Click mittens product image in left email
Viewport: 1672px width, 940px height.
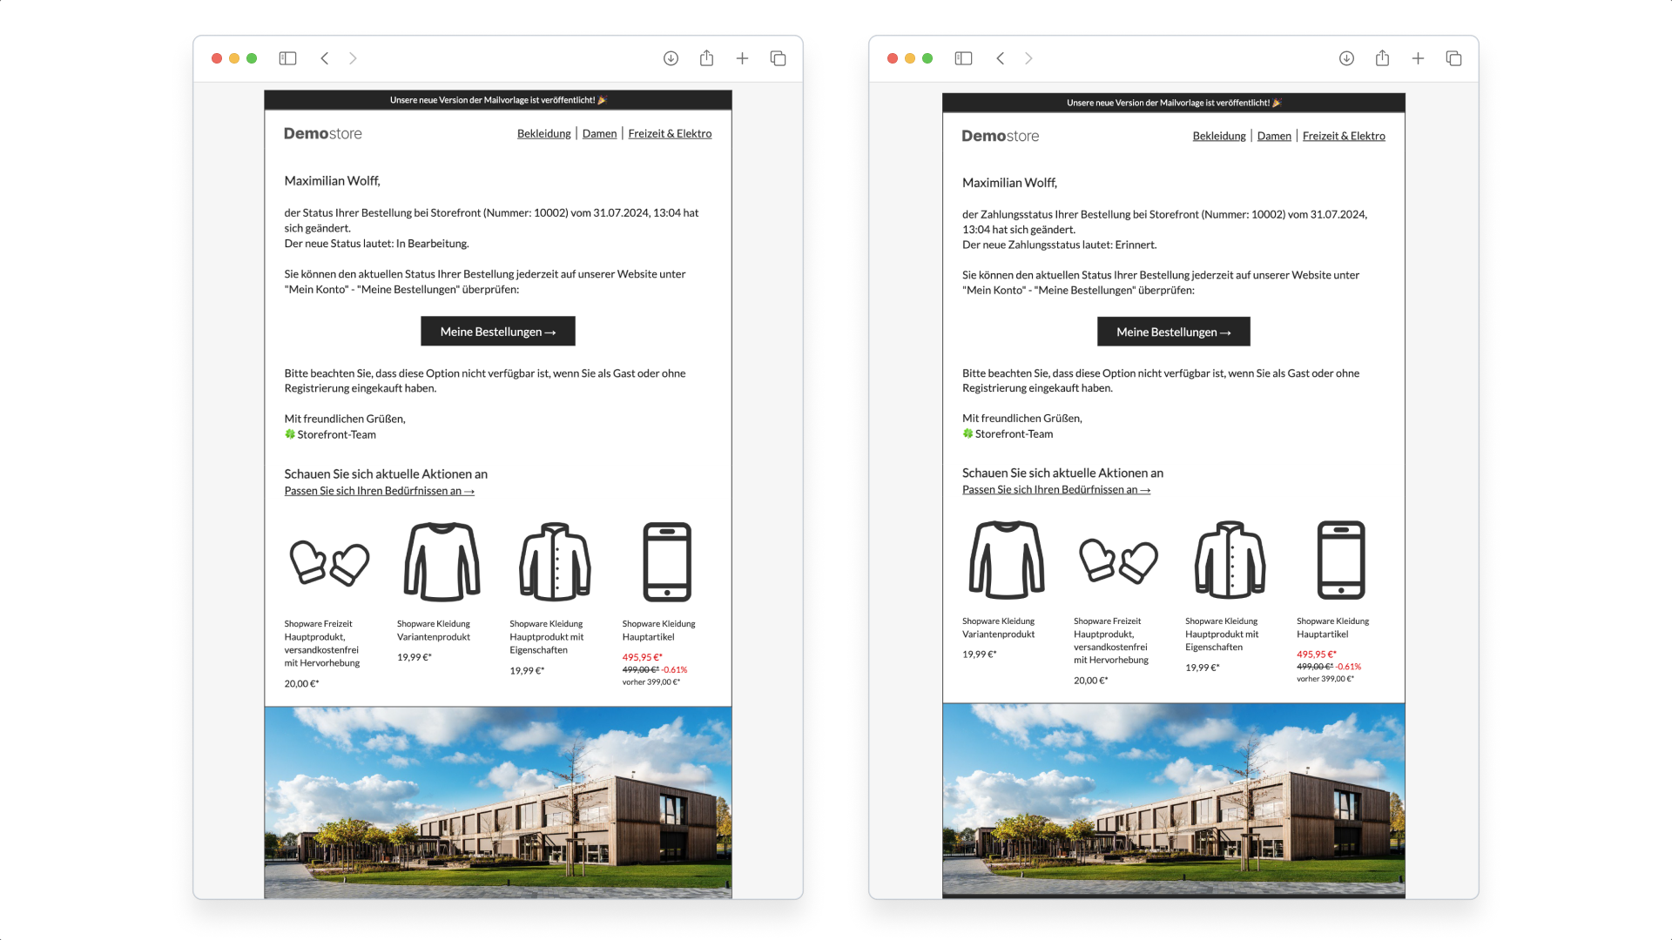pyautogui.click(x=329, y=562)
